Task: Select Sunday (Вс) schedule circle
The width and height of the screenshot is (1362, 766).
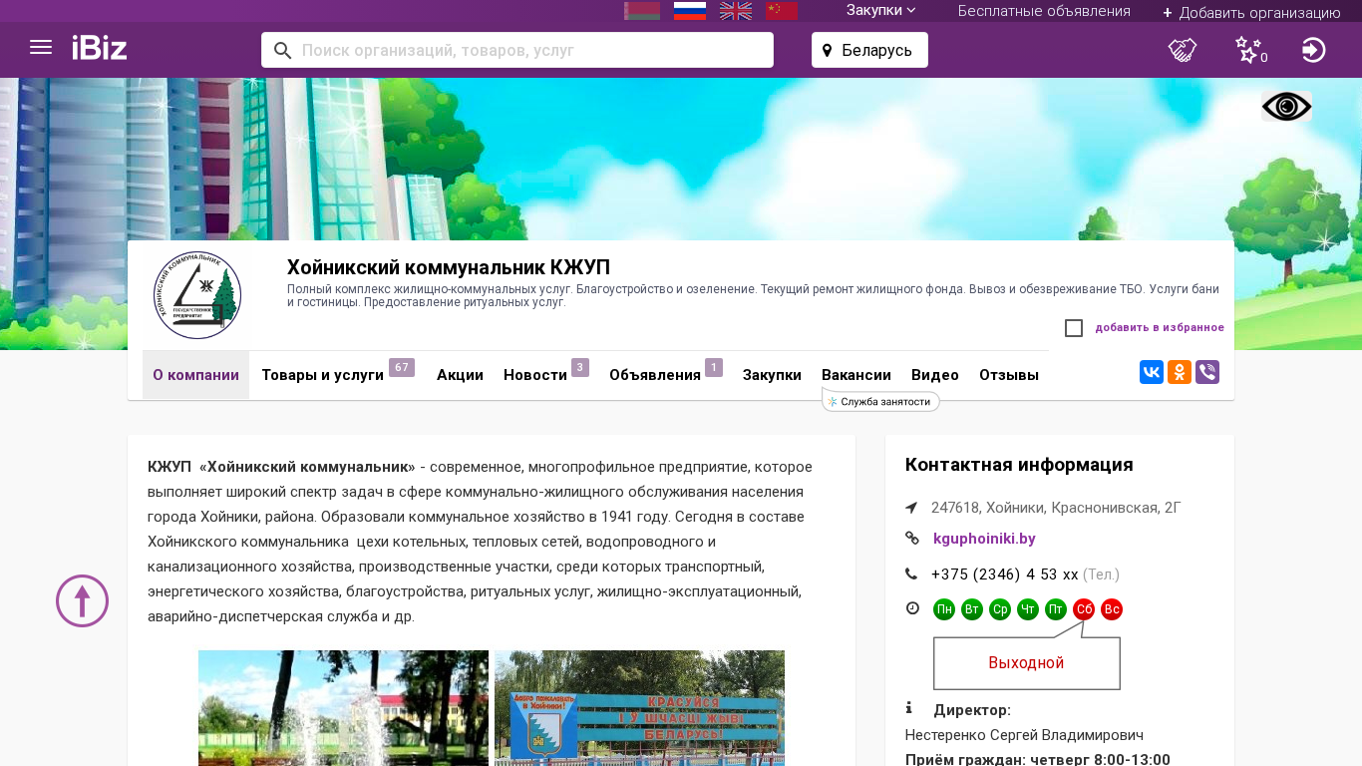Action: pyautogui.click(x=1112, y=609)
